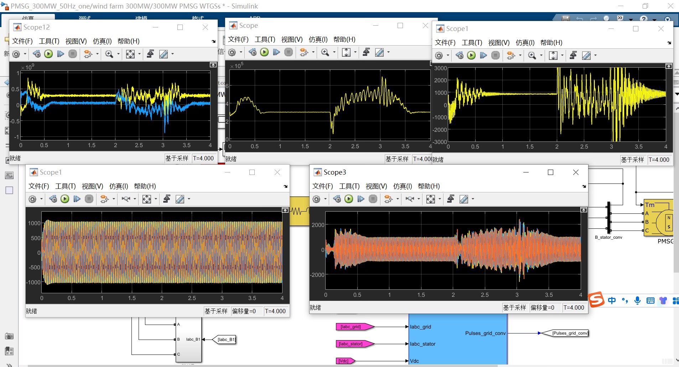Image resolution: width=679 pixels, height=367 pixels.
Task: Open 视图(V) menu in Scope3
Action: point(376,186)
